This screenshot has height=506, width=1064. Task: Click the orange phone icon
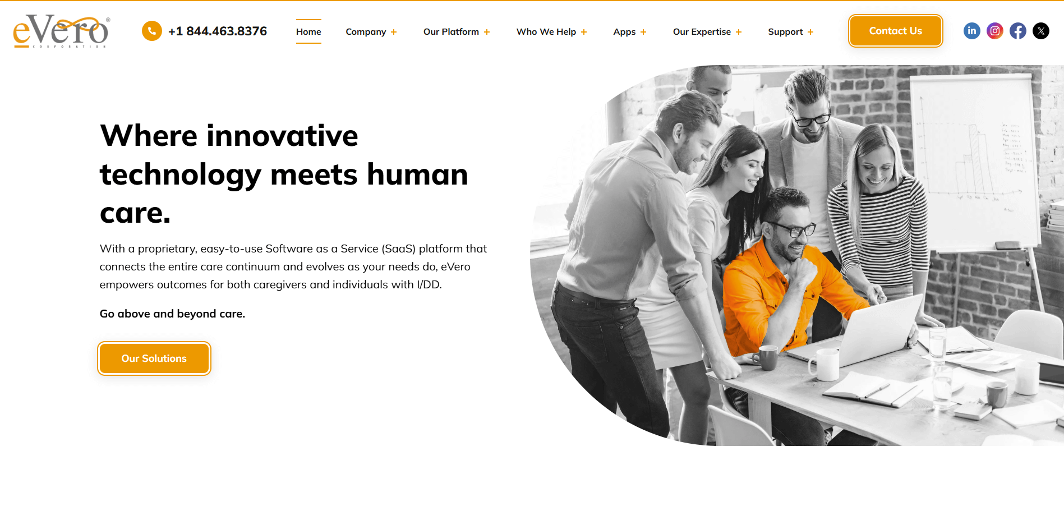tap(151, 31)
